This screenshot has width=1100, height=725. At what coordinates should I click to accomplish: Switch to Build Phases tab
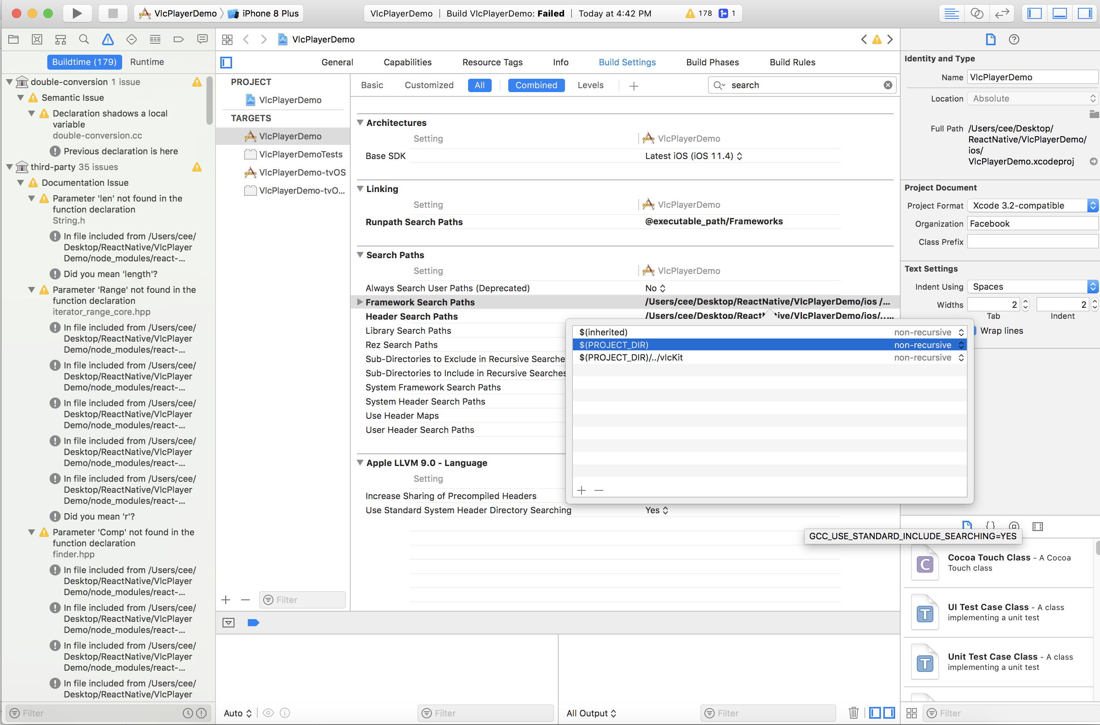click(712, 62)
